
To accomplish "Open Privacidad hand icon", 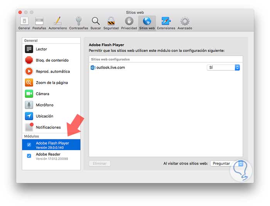I will (129, 21).
